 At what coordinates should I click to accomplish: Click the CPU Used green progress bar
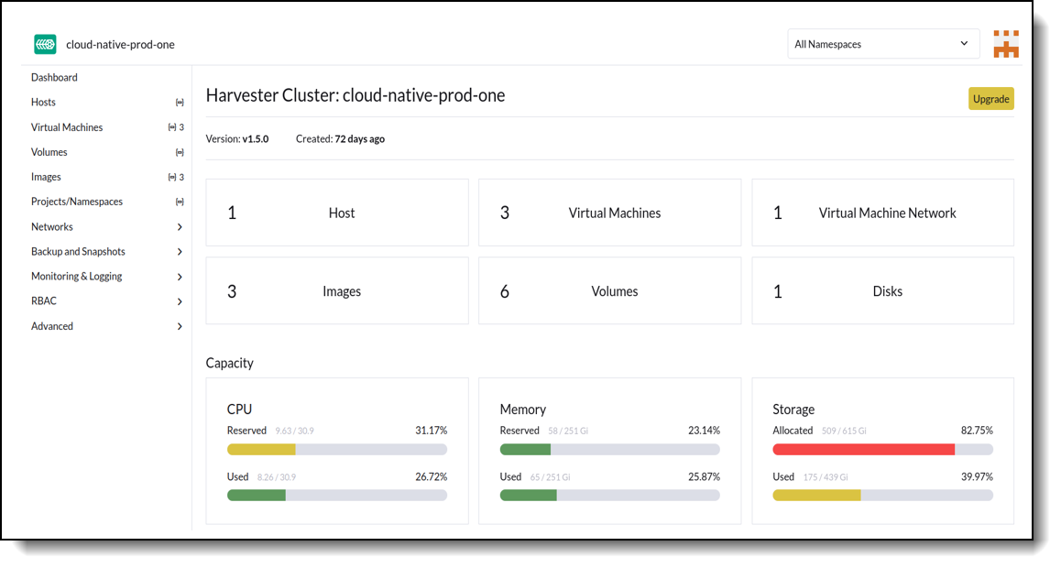[x=337, y=496]
